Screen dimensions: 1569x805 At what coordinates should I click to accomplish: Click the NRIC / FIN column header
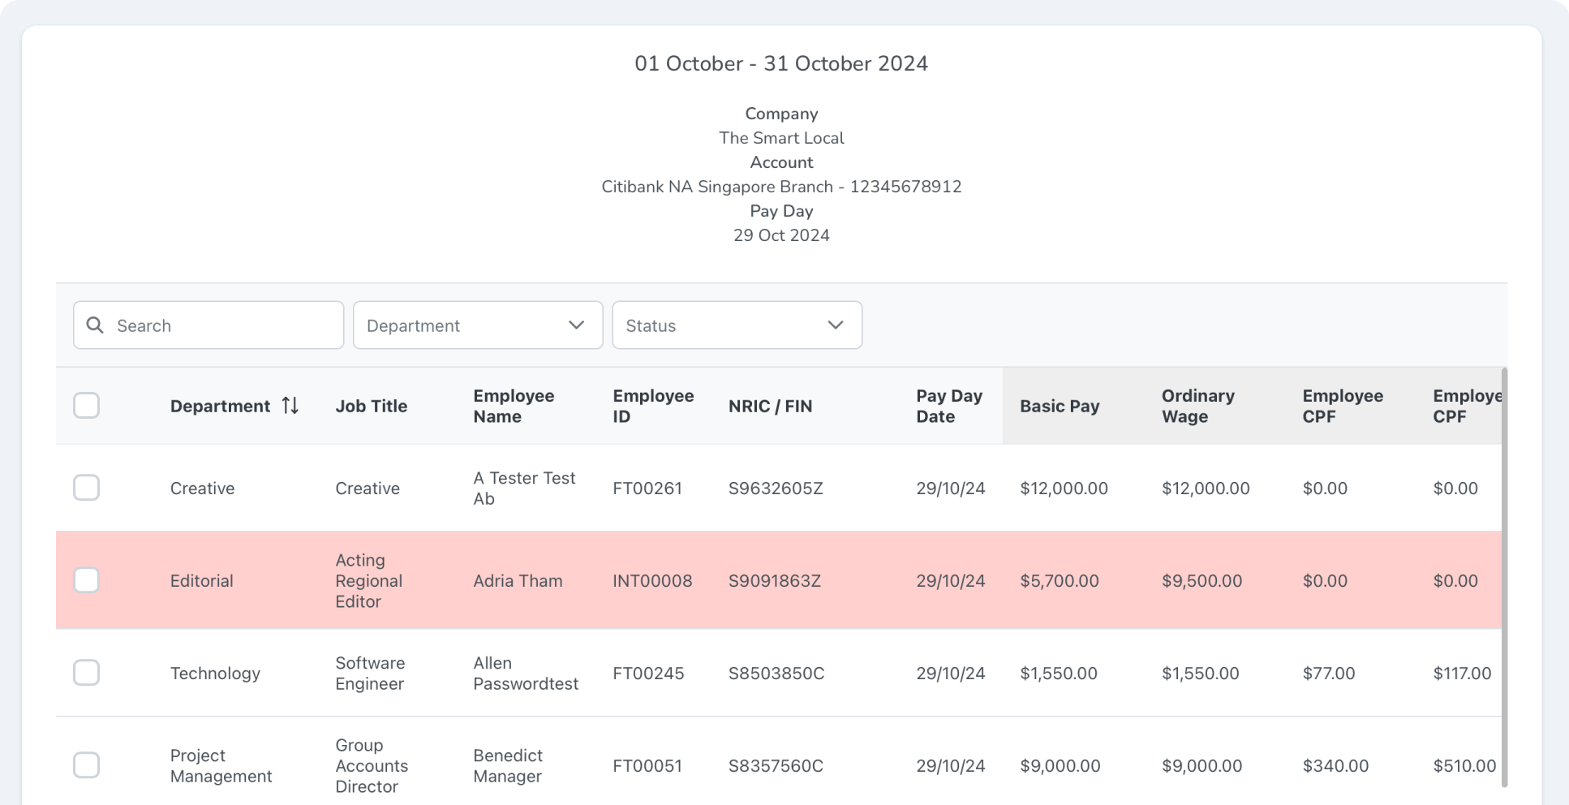click(770, 406)
